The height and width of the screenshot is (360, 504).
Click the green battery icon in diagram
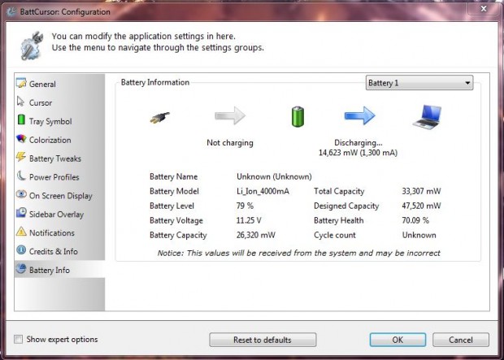(298, 117)
